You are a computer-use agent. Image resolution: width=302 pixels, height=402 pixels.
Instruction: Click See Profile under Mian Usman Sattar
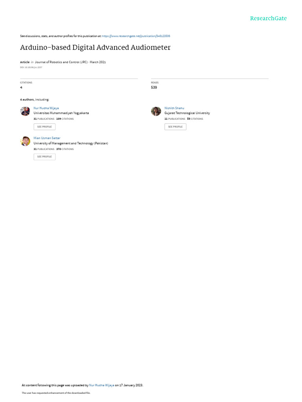44,157
